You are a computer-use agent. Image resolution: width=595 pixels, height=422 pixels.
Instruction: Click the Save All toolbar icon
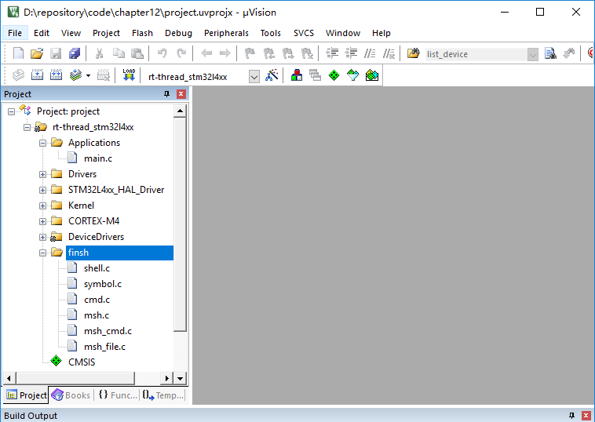(x=74, y=53)
